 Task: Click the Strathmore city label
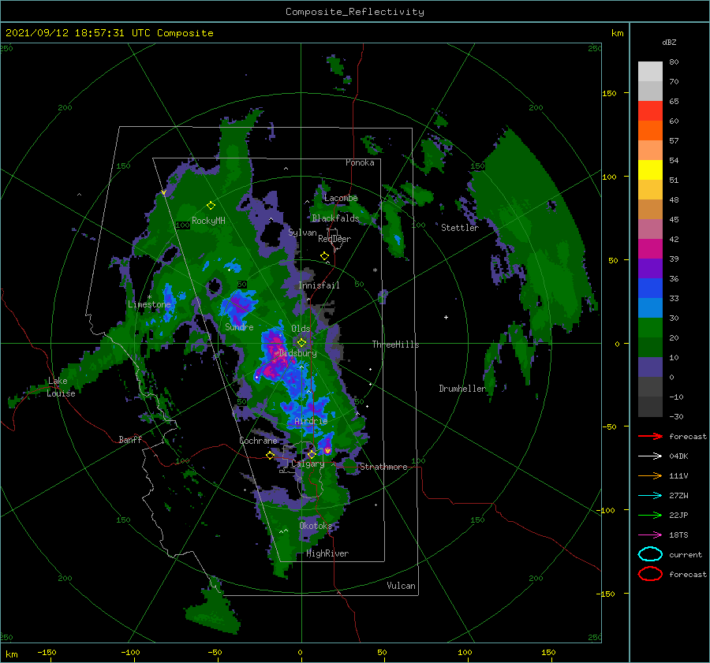383,467
